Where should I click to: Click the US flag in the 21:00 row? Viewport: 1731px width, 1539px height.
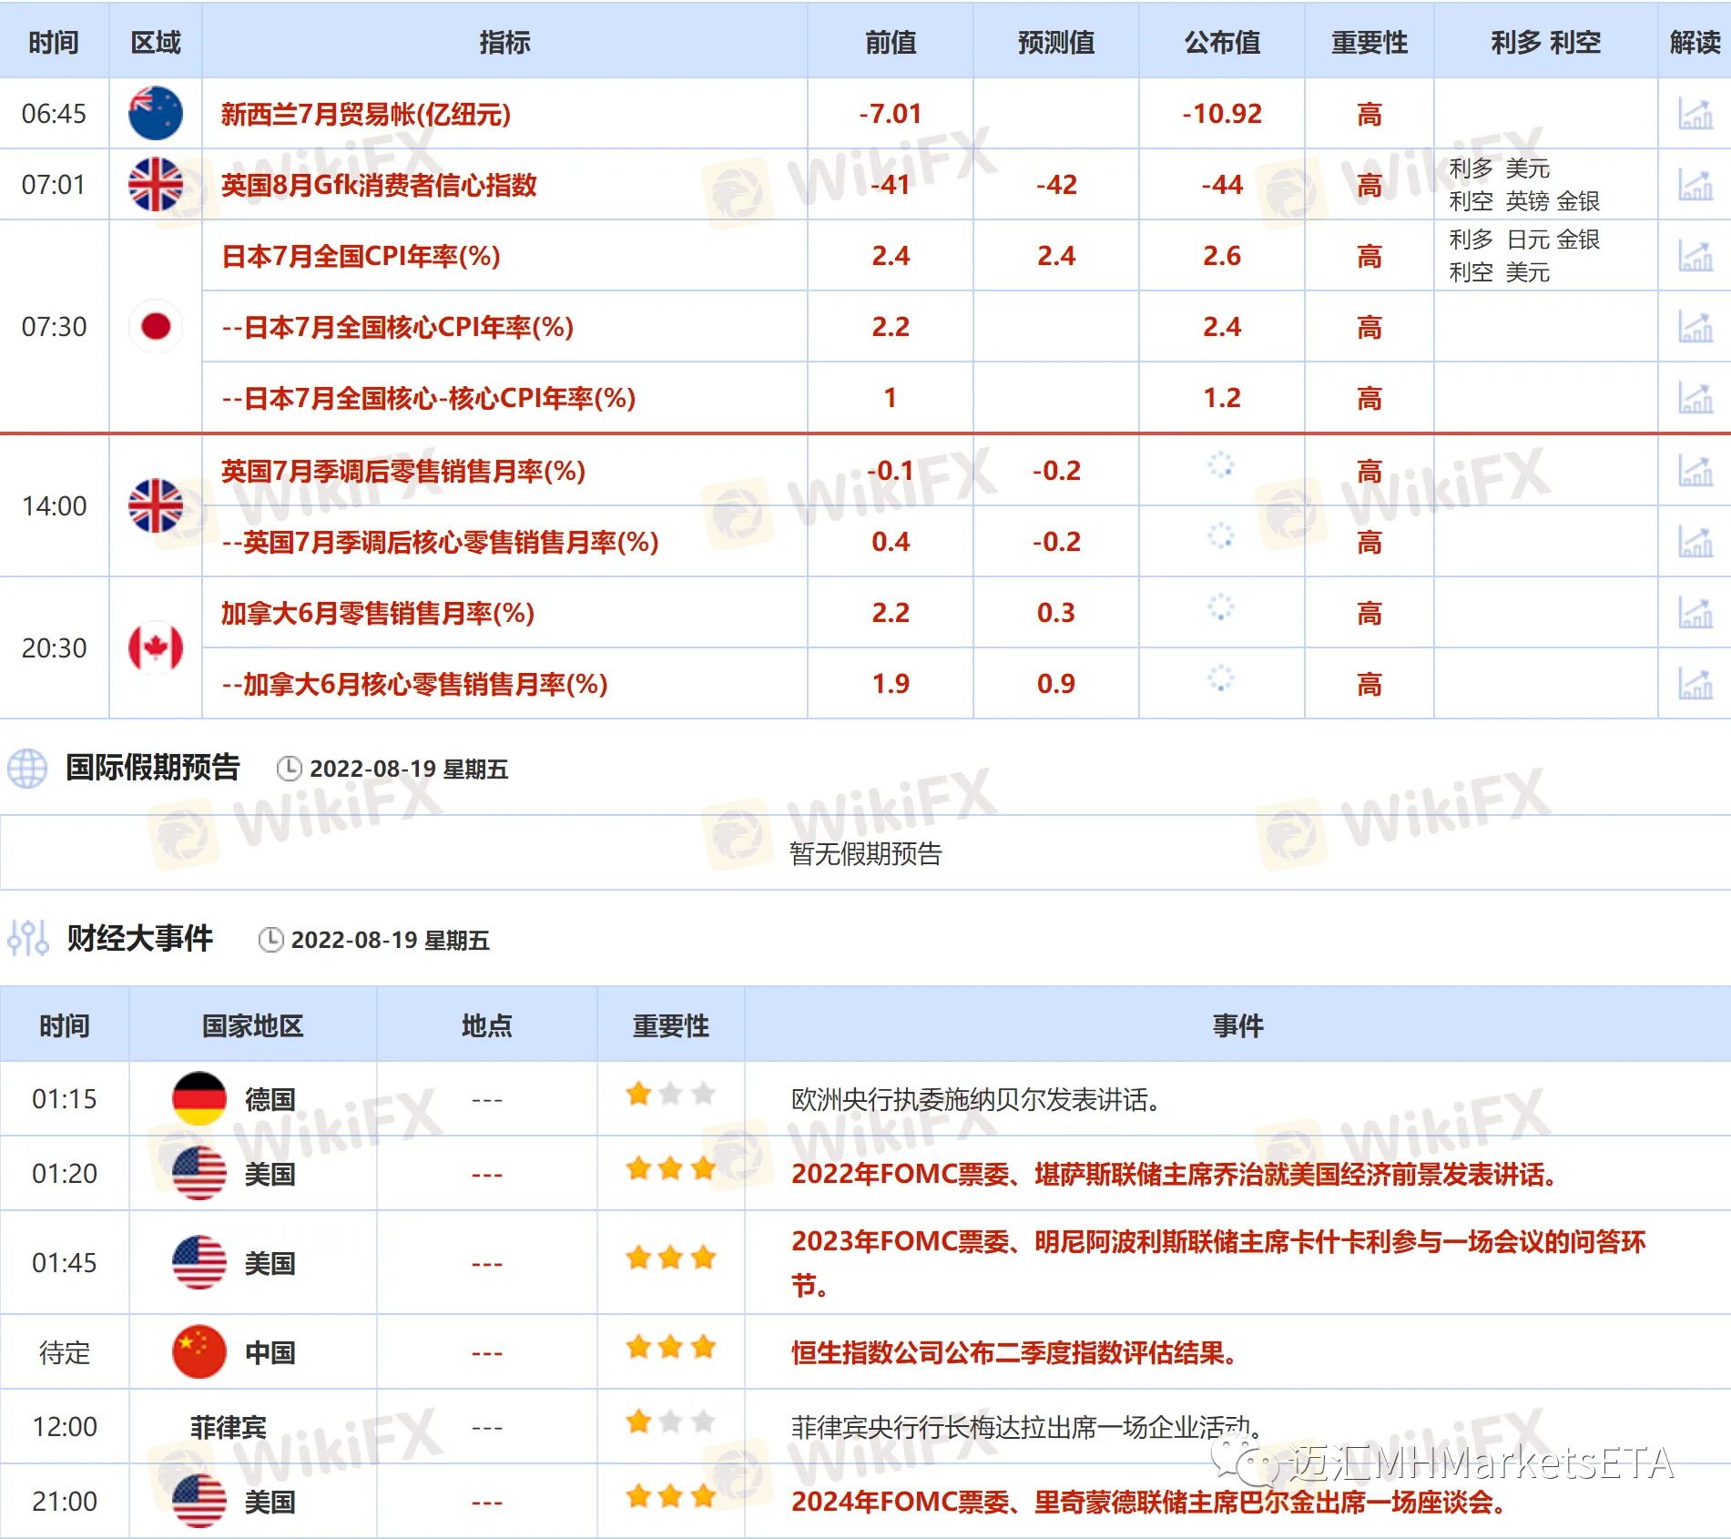point(199,1501)
